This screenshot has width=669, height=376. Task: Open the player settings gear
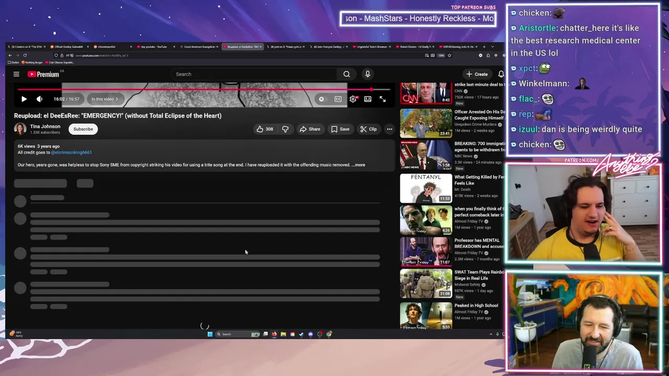pyautogui.click(x=353, y=99)
